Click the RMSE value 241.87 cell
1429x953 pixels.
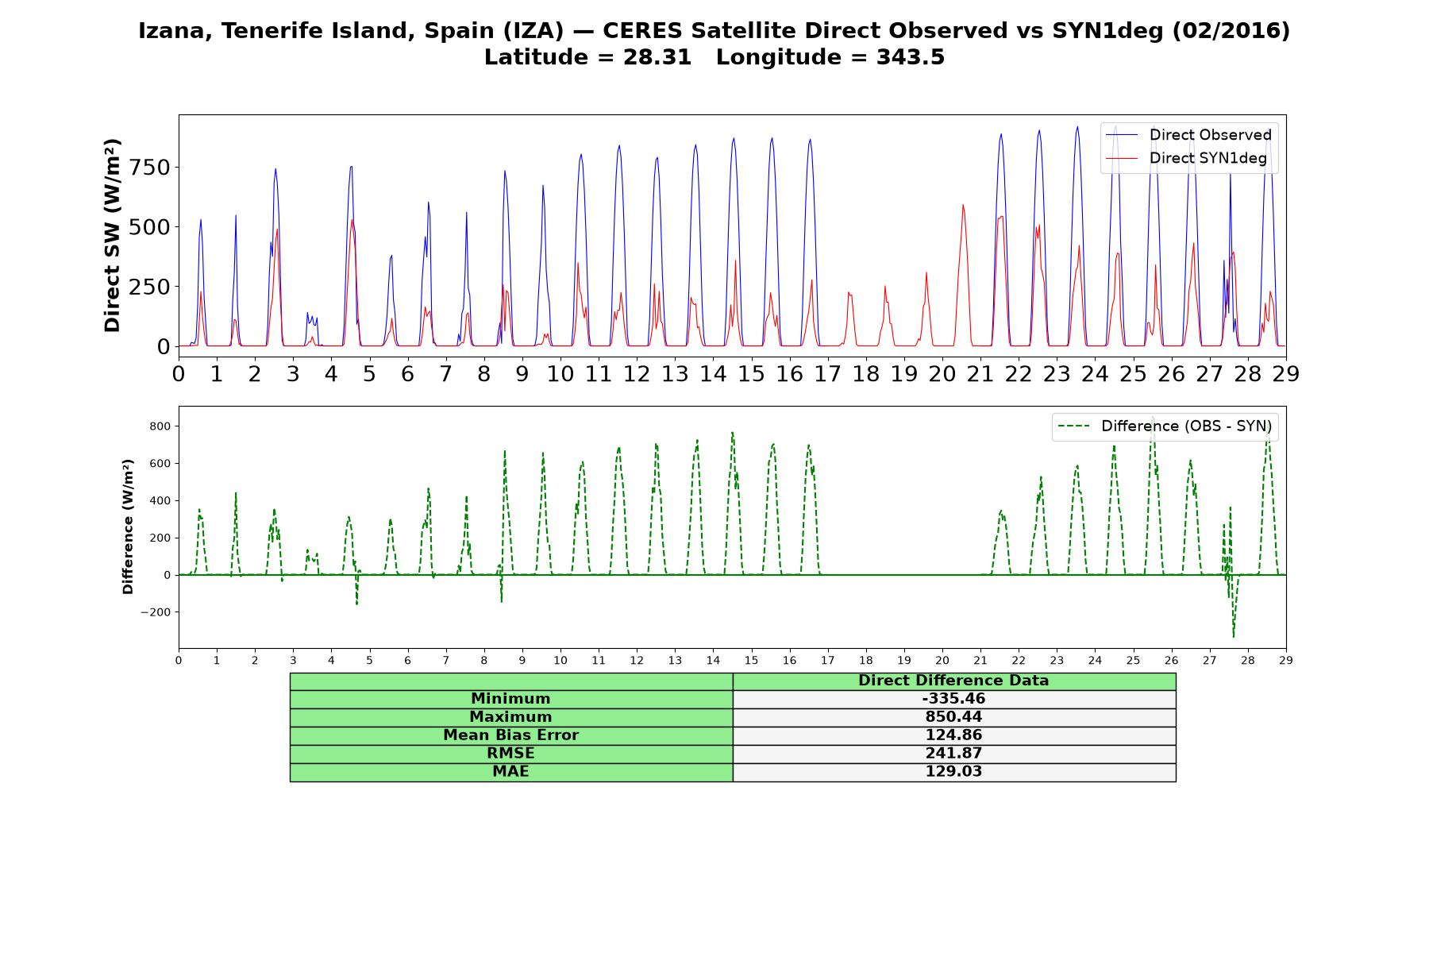click(x=953, y=754)
